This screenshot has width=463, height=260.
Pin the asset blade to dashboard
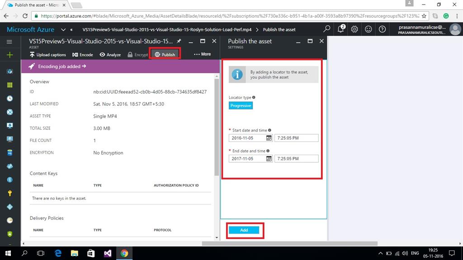click(x=179, y=41)
